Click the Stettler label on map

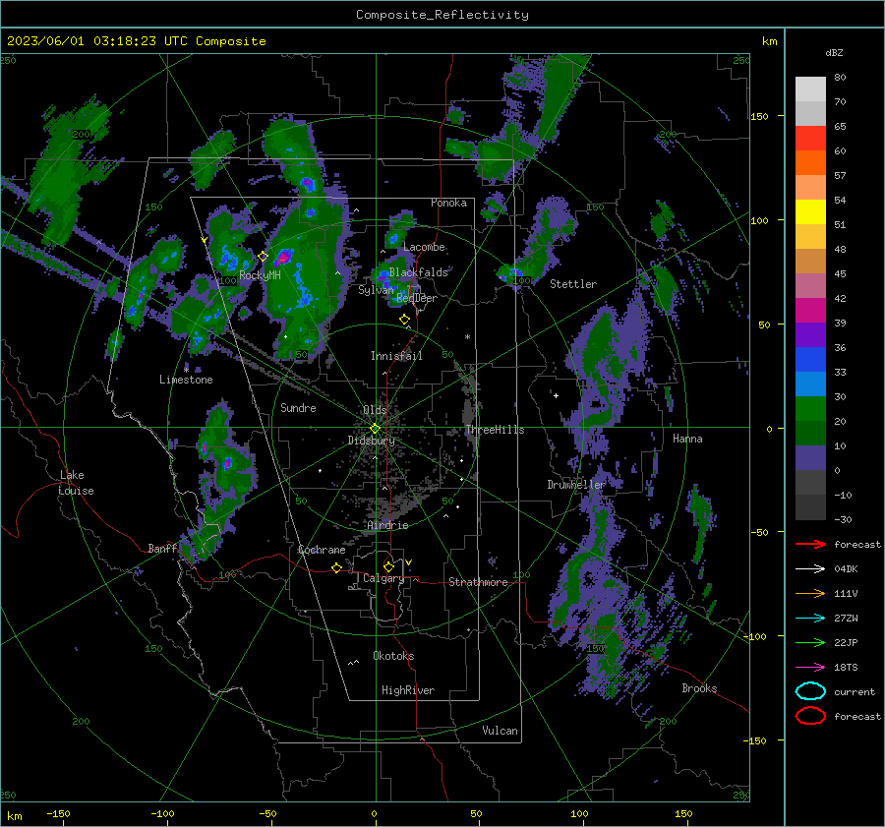tap(573, 284)
